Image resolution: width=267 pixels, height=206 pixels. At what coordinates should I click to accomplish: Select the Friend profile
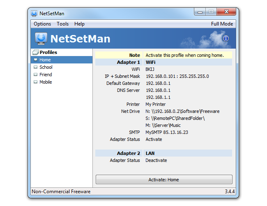(x=62, y=75)
